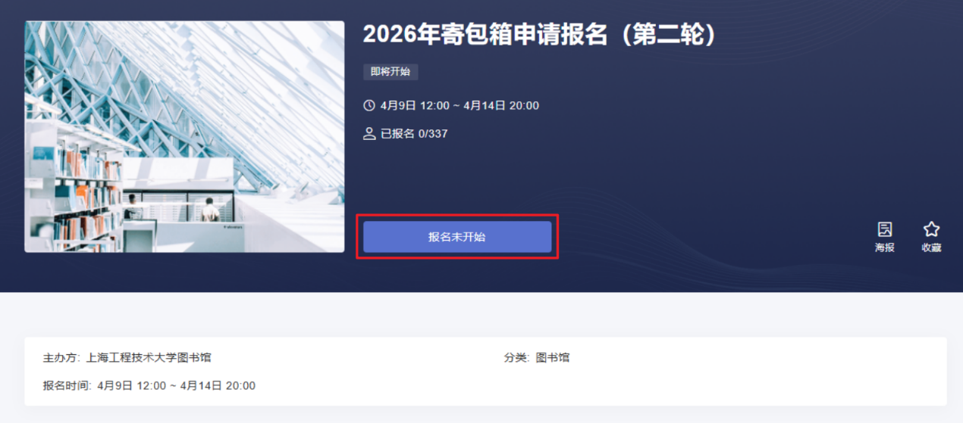Click the category value 图书馆
Viewport: 963px width, 423px height.
552,357
